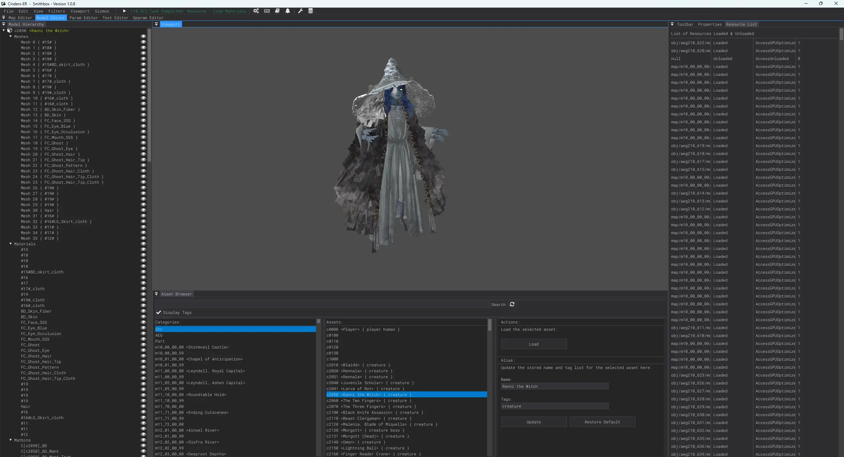
Task: Click the cube icon beside c2050
Action: 10,30
